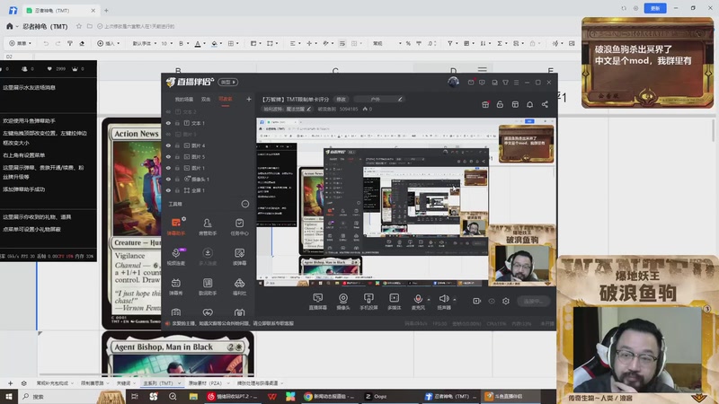Toggle visibility of 全屏 1 source

[168, 190]
